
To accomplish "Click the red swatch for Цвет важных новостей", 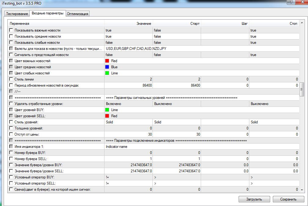I will pyautogui.click(x=107, y=61).
